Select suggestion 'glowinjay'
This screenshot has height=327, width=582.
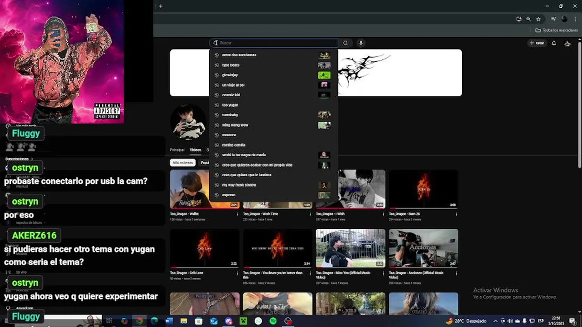coord(273,75)
